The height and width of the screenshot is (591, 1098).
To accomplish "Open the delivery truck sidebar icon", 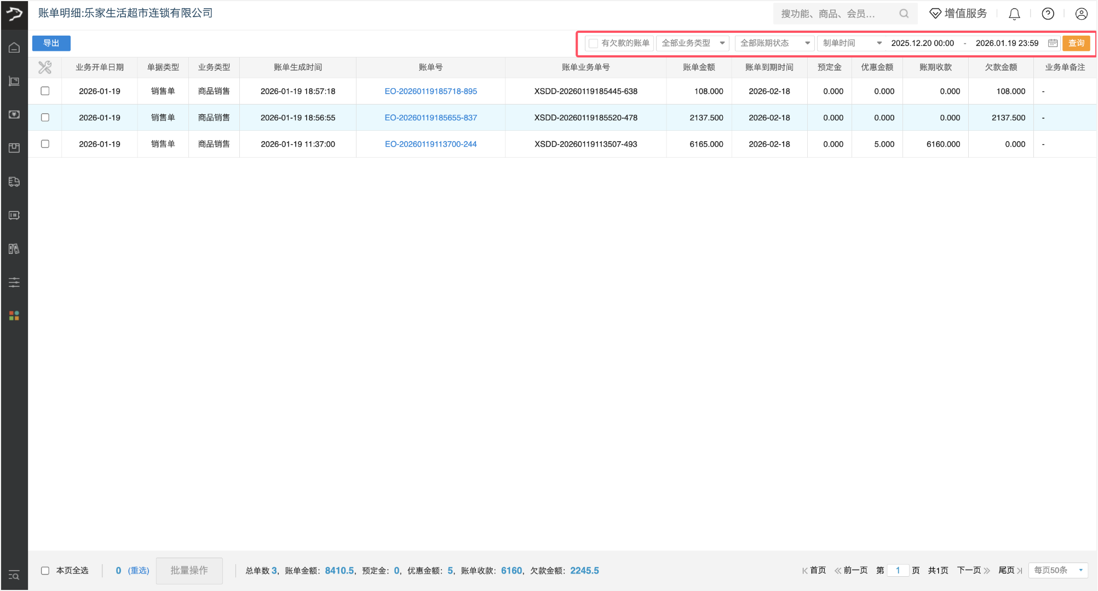I will (x=14, y=182).
